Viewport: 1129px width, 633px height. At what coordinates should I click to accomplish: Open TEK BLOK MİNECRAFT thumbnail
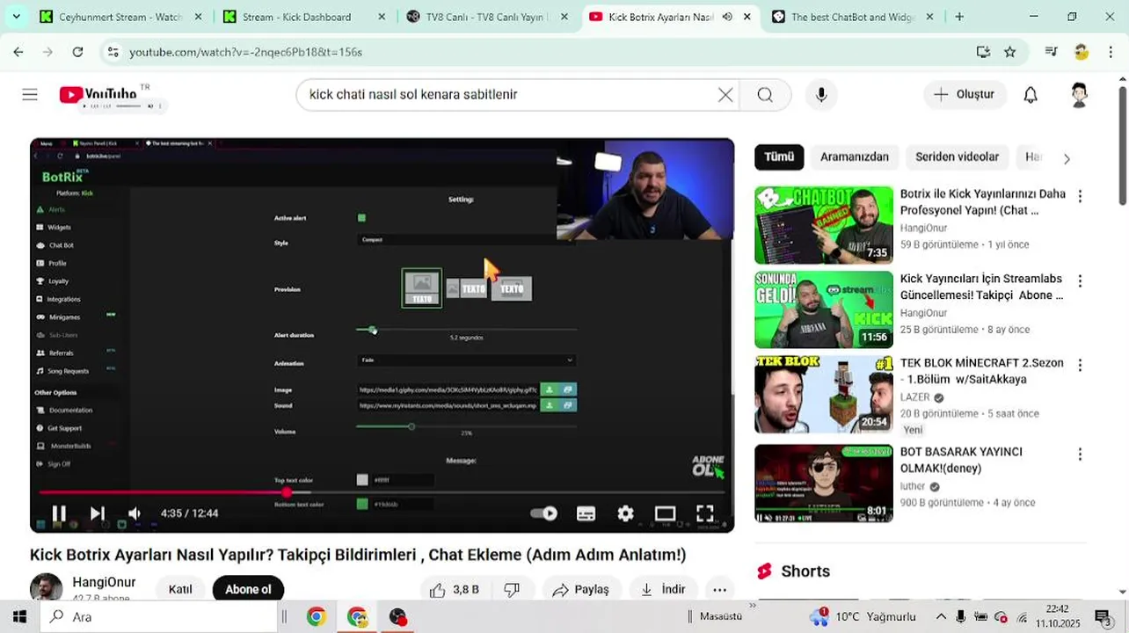click(x=824, y=394)
